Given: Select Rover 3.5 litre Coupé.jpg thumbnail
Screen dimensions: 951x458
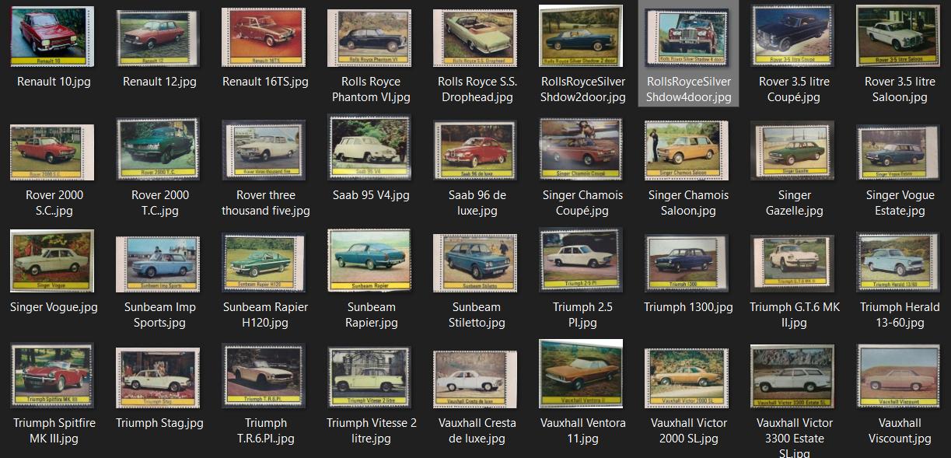Looking at the screenshot, I should tap(794, 36).
